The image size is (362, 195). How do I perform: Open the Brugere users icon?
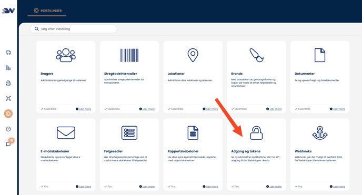click(66, 55)
